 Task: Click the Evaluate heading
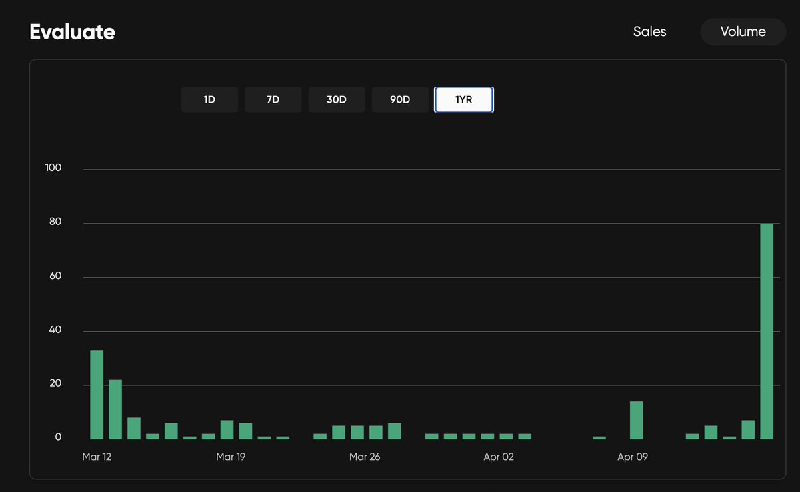coord(73,32)
